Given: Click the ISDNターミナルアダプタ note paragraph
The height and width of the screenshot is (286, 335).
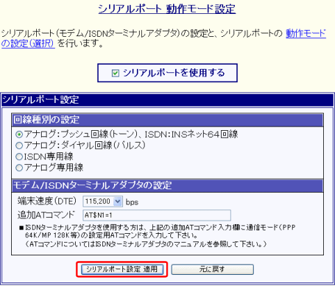Looking at the screenshot, I should click(158, 236).
